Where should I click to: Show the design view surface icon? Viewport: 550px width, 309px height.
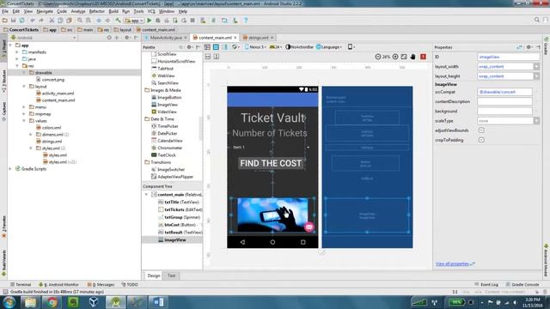click(207, 47)
